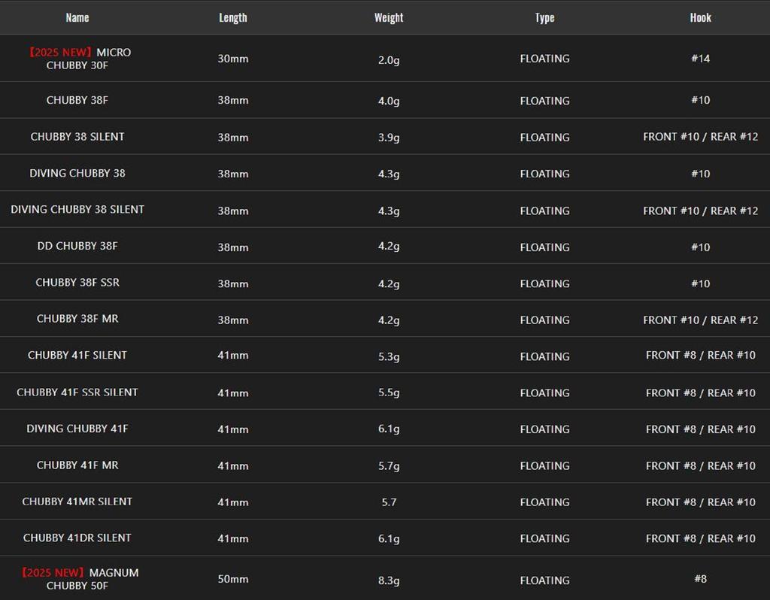Click the Weight column header
Viewport: 770px width, 600px height.
pyautogui.click(x=389, y=17)
